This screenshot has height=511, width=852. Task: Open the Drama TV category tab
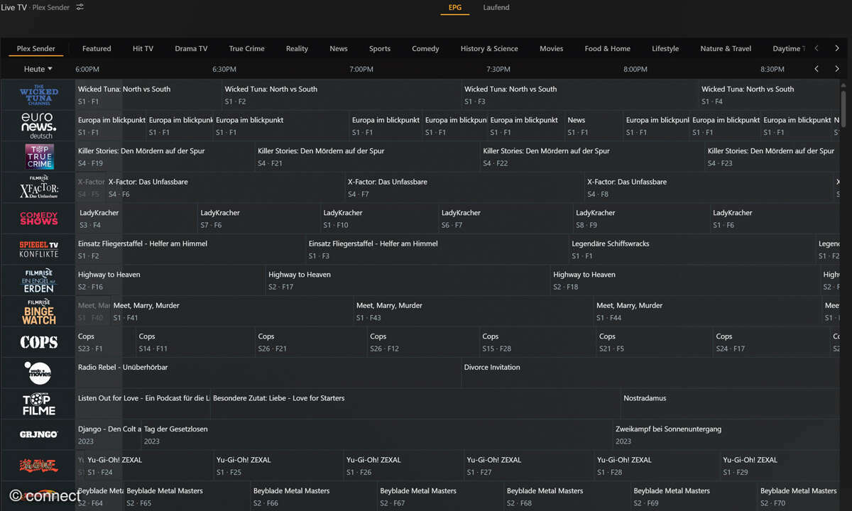pyautogui.click(x=191, y=49)
